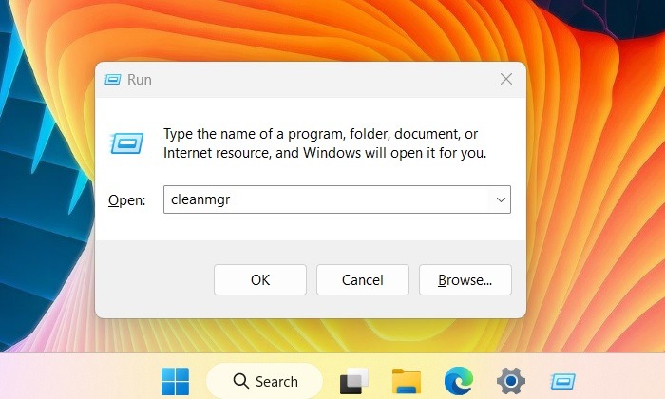The image size is (665, 399).
Task: Click the 'Open:' label
Action: (x=126, y=199)
